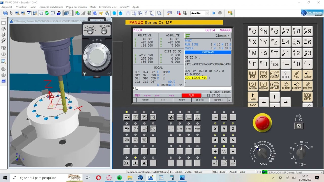Viewport: 324px width, 182px height.
Task: Click the cursor left arrow key
Action: (x=264, y=102)
